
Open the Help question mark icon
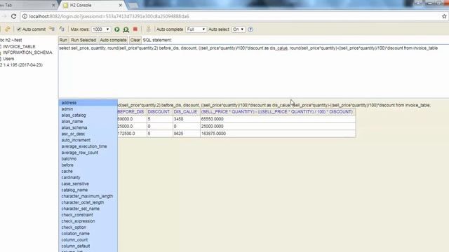tap(250, 29)
